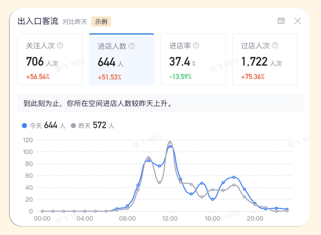This screenshot has height=235, width=321.
Task: Open the data table view icon
Action: 281,21
